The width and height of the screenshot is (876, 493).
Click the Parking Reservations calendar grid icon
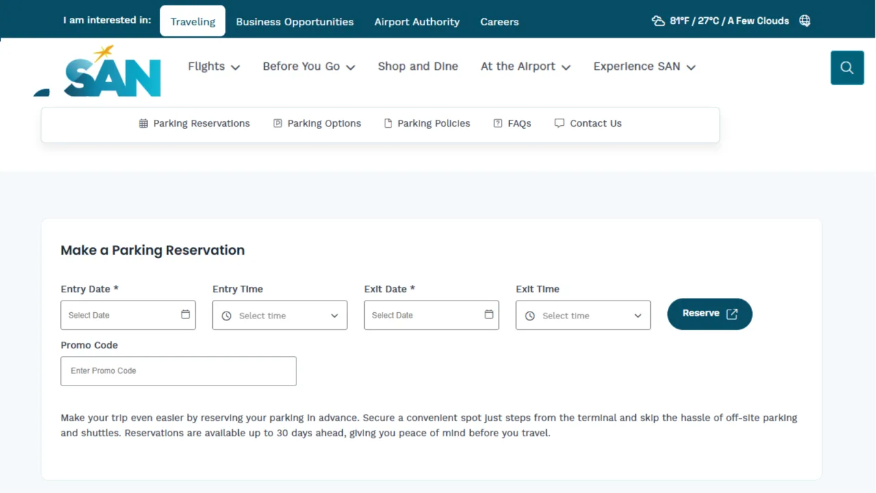coord(143,124)
